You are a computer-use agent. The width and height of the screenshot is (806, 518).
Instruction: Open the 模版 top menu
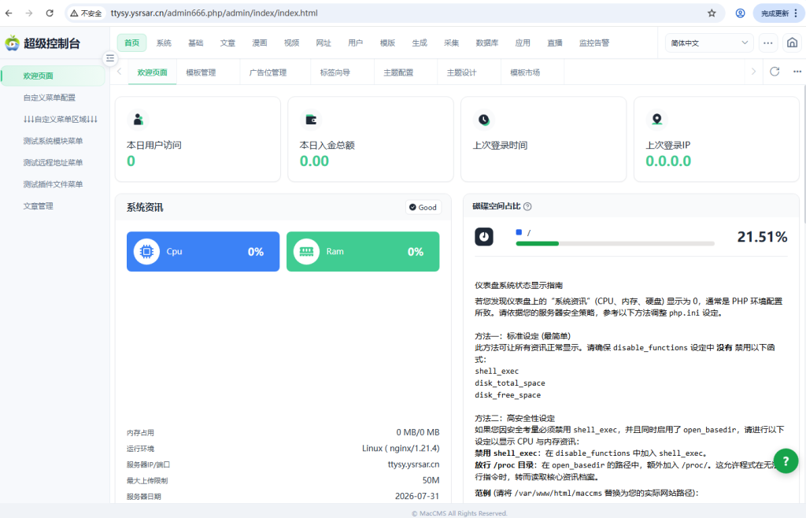[x=387, y=43]
